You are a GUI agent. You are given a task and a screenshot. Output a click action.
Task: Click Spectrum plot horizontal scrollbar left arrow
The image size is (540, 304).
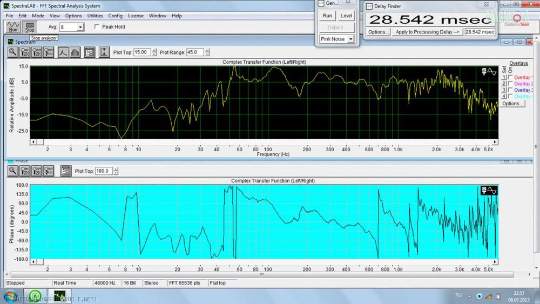(x=33, y=142)
